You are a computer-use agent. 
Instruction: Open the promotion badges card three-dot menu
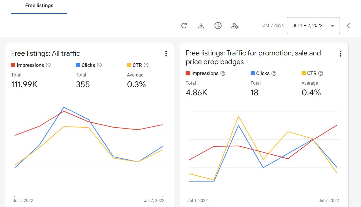point(341,53)
